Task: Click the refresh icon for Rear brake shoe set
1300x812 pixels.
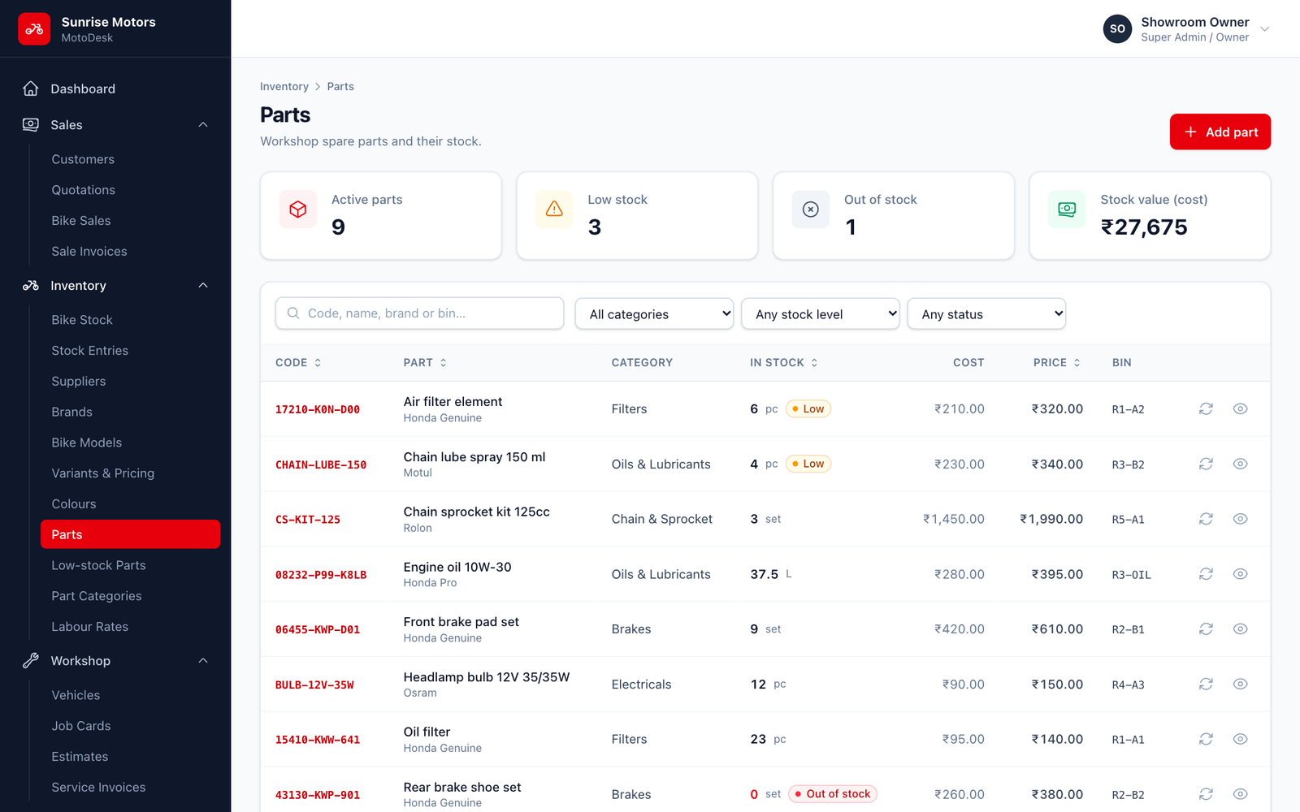Action: tap(1206, 794)
